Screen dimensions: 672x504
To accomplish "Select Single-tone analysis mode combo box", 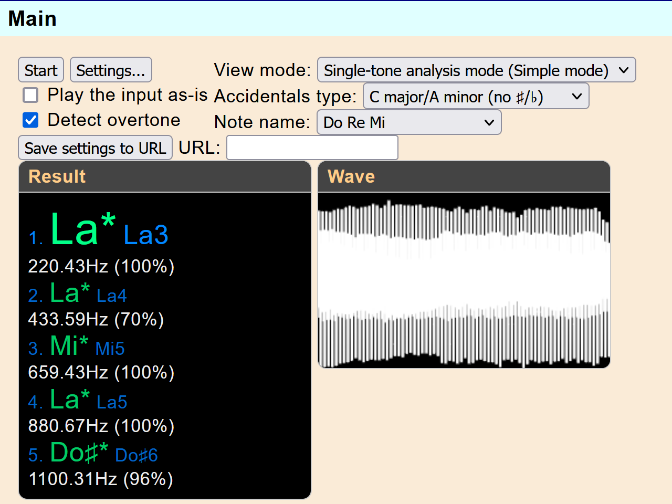I will coord(476,70).
